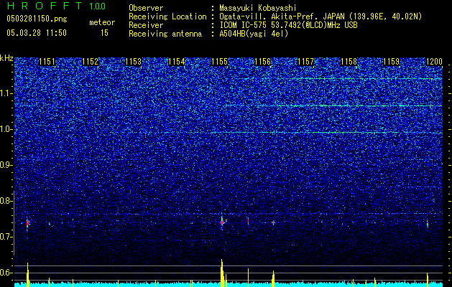Click the kHz axis unit label
Viewport: 452px width, 287px height.
pos(6,58)
